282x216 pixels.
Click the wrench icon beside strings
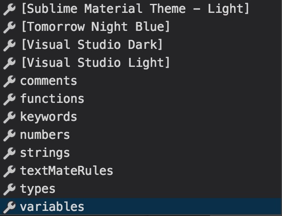(x=9, y=153)
